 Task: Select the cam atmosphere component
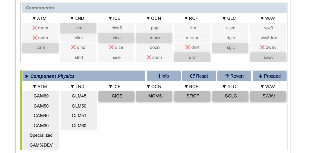pos(41,48)
